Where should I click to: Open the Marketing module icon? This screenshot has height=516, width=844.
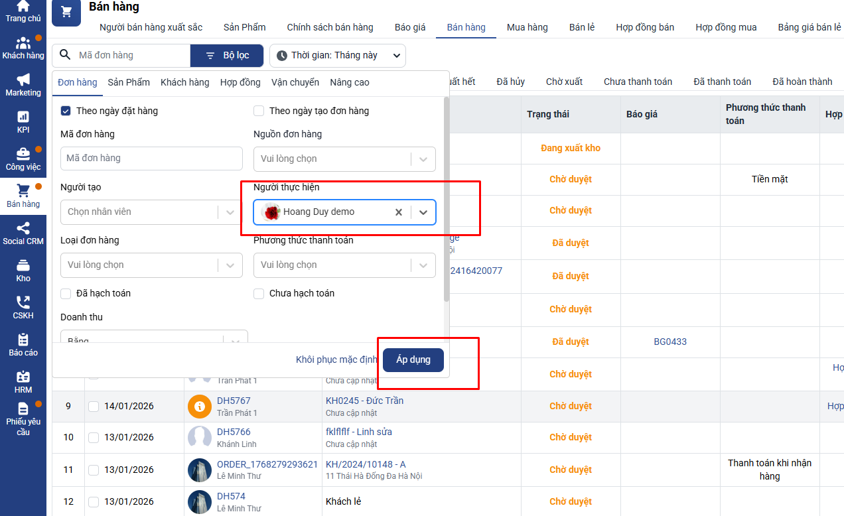23,85
